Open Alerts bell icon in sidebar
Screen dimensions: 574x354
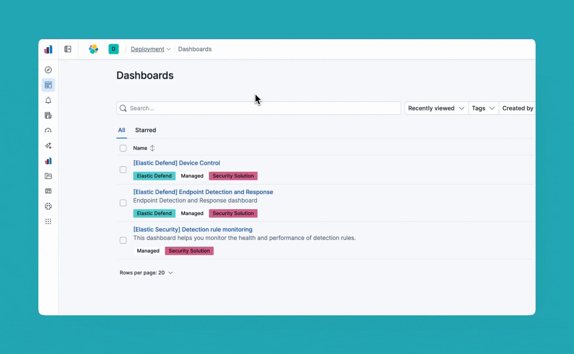point(48,100)
